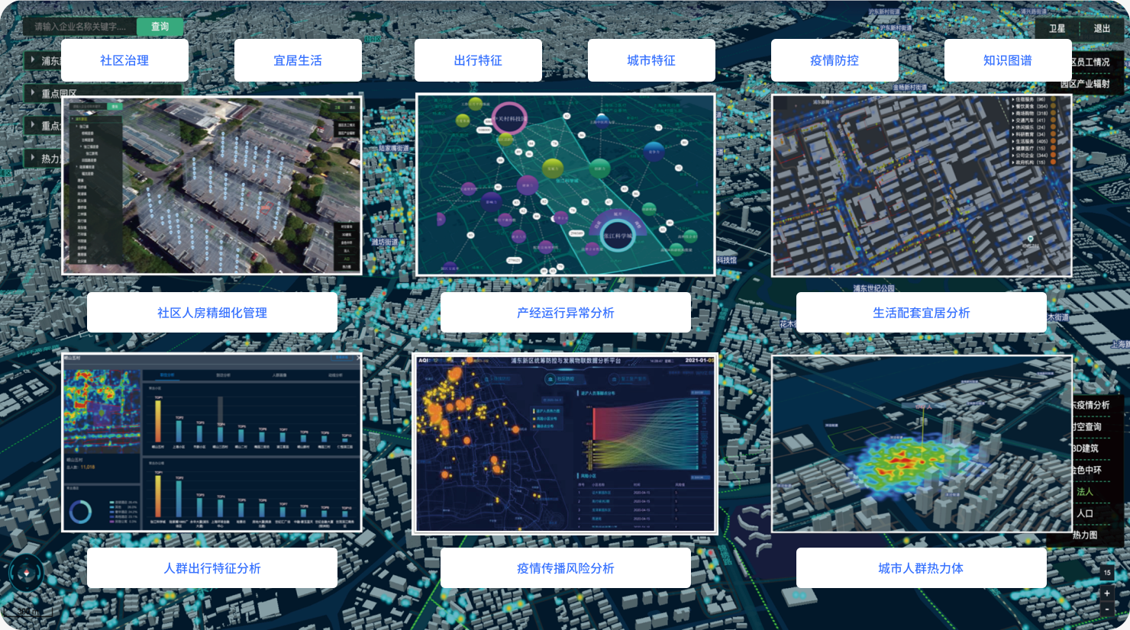
Task: Select the 出行特征 tab
Action: point(478,60)
